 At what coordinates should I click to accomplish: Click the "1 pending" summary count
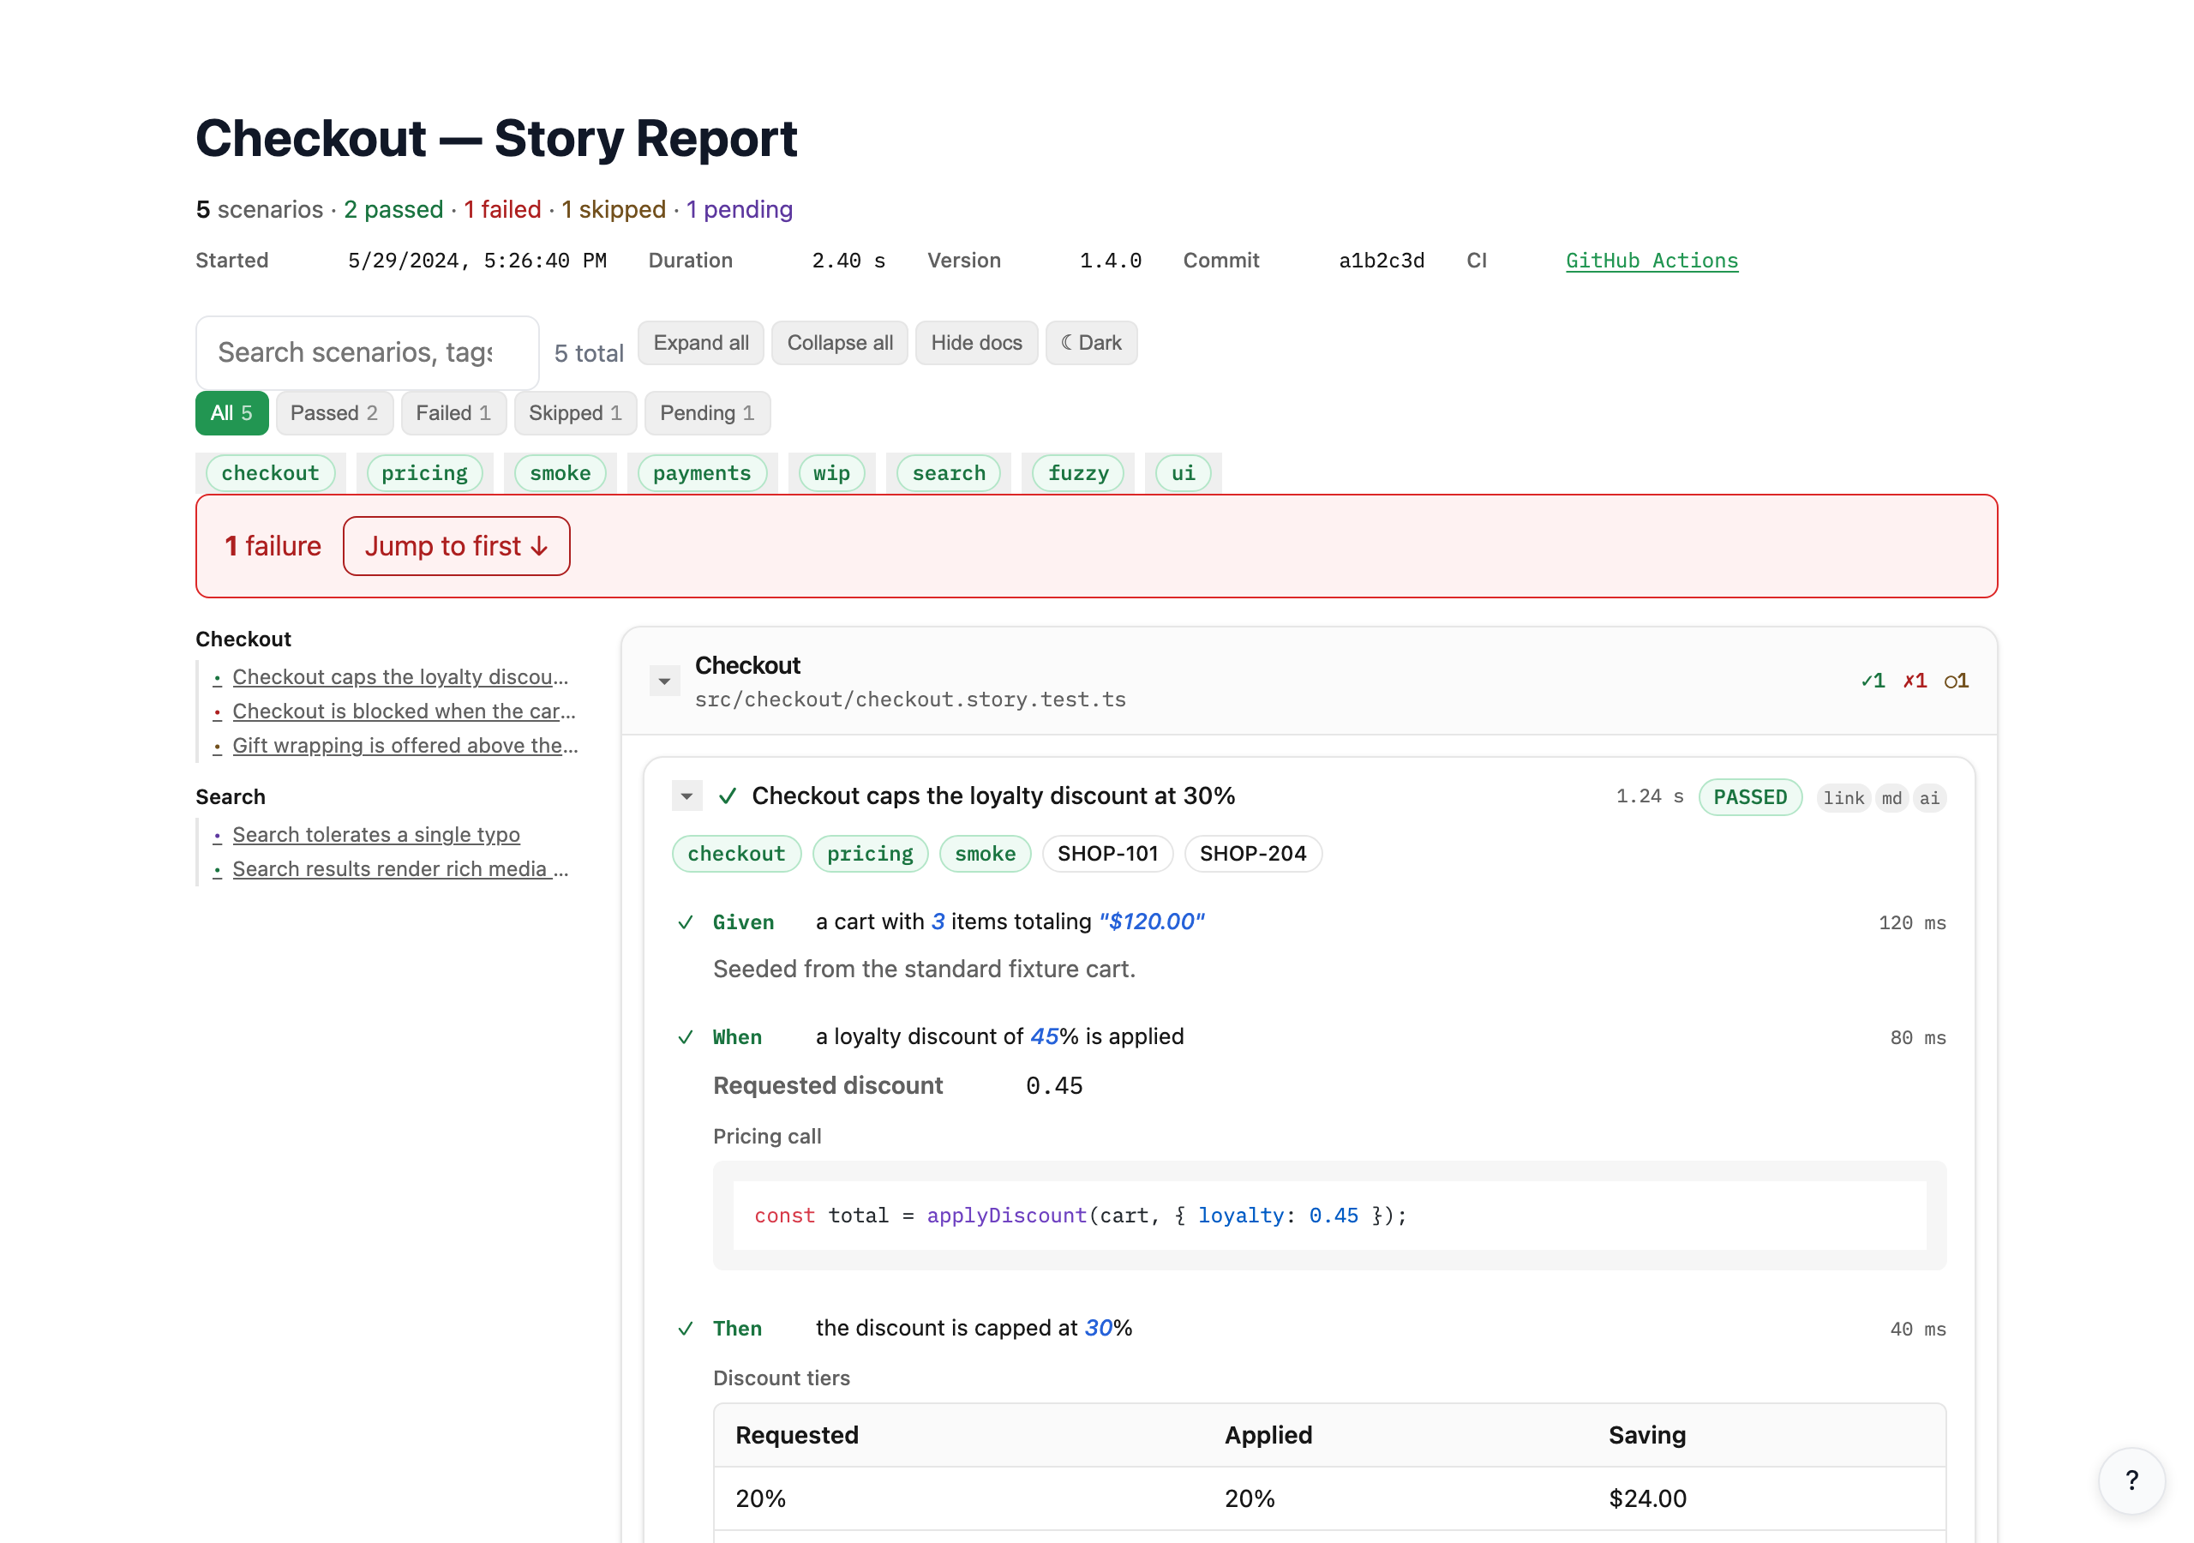739,209
